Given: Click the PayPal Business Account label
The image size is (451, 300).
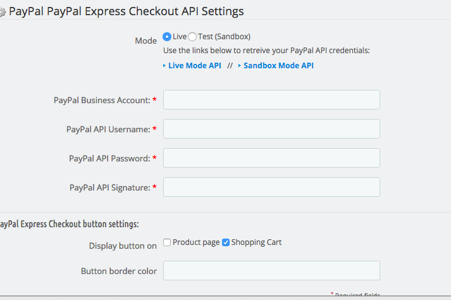Looking at the screenshot, I should pos(102,100).
